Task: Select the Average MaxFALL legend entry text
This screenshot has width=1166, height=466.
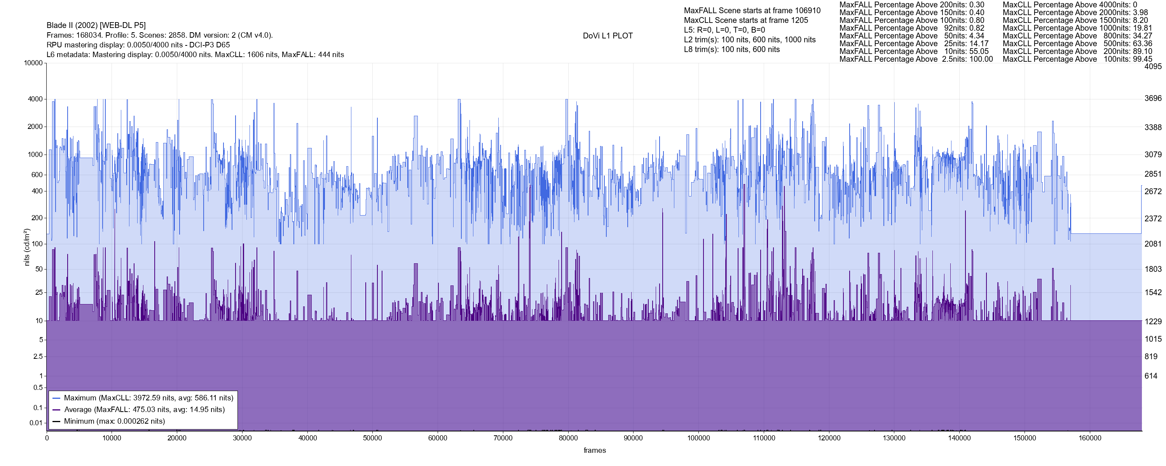Action: pos(145,410)
